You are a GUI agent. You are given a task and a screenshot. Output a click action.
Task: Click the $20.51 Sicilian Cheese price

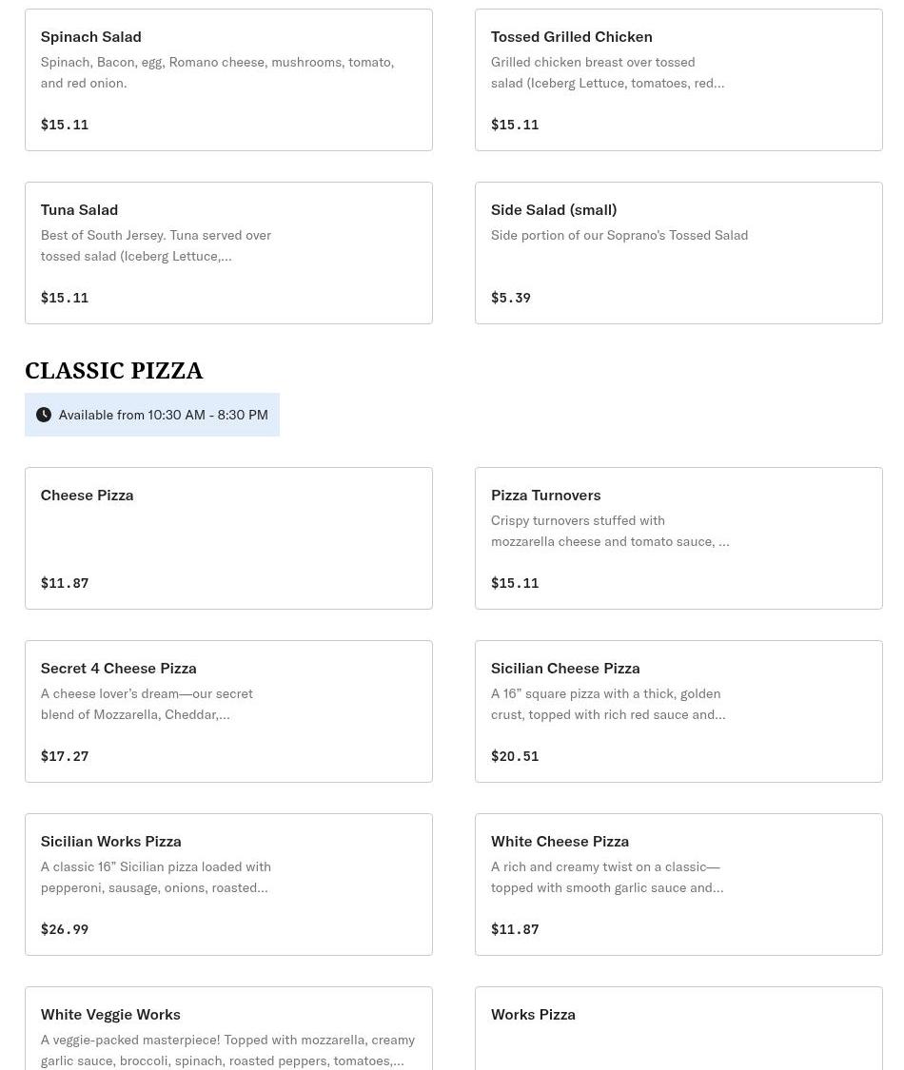(x=515, y=756)
